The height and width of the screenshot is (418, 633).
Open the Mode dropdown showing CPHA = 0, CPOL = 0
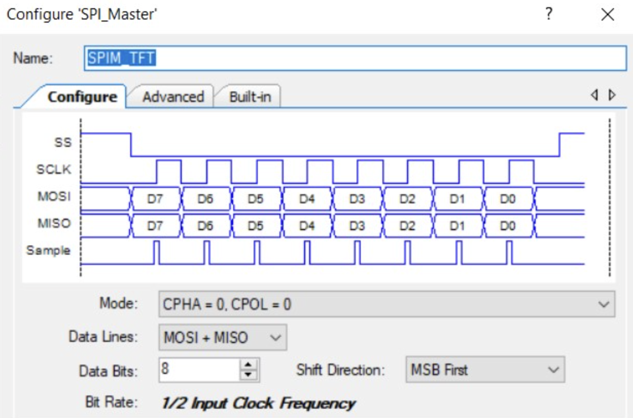coord(386,305)
